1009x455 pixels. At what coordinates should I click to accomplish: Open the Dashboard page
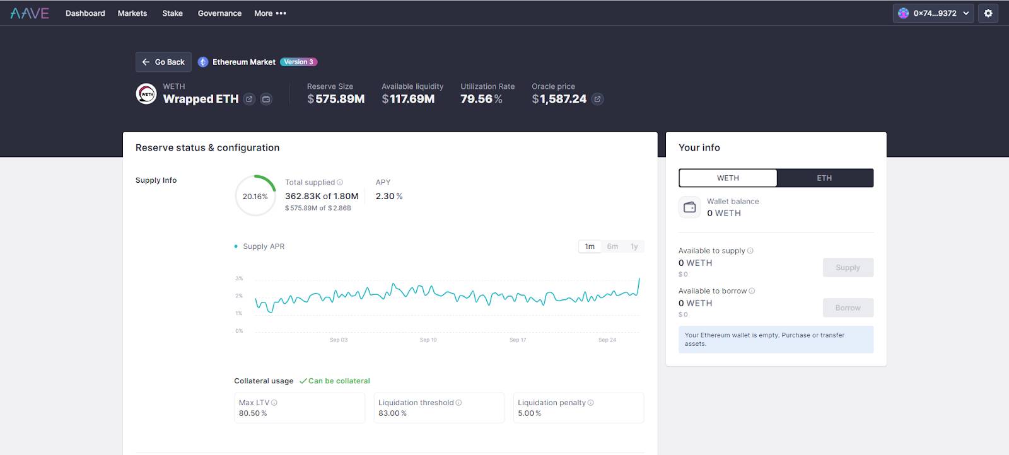click(85, 13)
